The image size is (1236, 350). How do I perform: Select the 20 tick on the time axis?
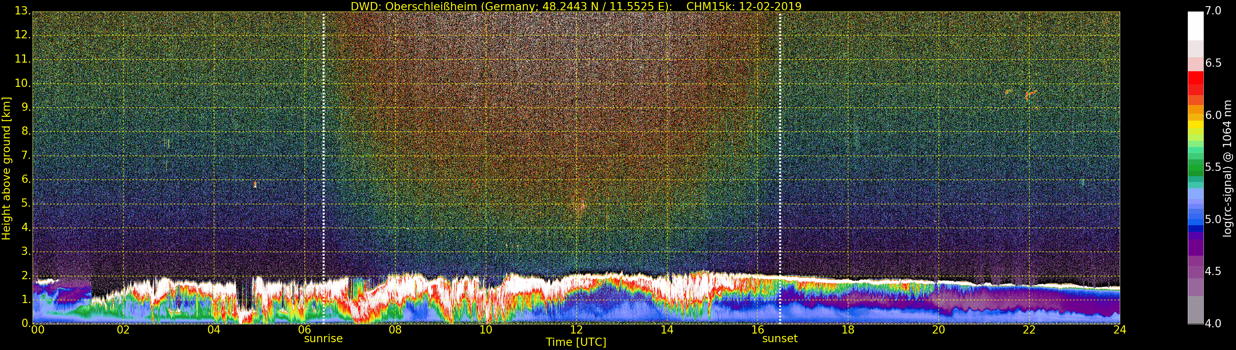tap(938, 330)
